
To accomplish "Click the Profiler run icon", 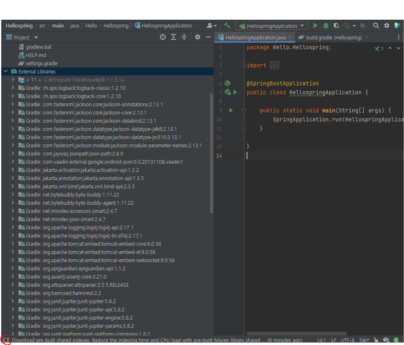I will coord(346,25).
